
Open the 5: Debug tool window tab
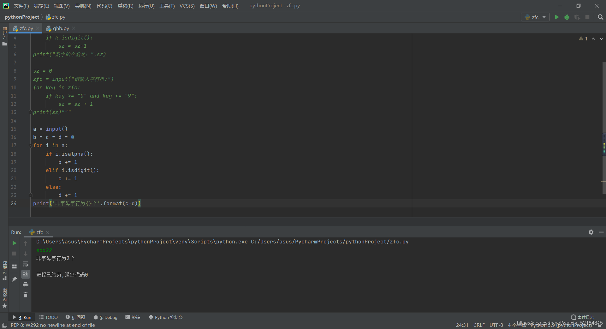tap(105, 317)
